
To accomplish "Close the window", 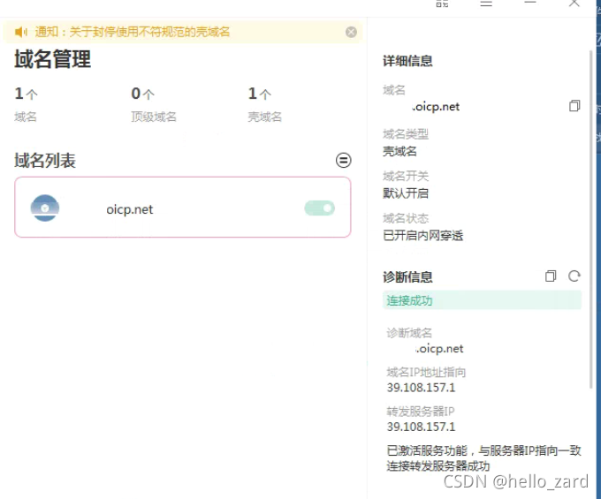I will tap(574, 4).
